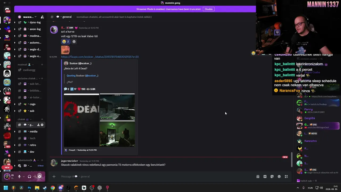Toggle headphone deafen in user panel

pos(29,177)
